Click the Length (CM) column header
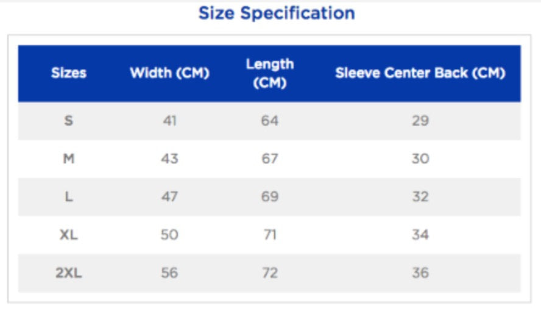 pyautogui.click(x=269, y=73)
